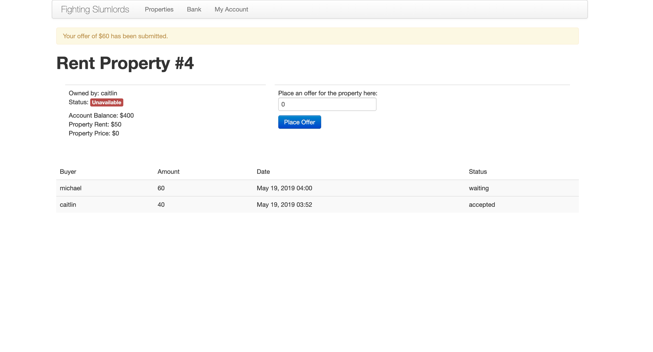Screen dimensions: 653x352
Task: Click inside the offer amount input field
Action: 327,104
